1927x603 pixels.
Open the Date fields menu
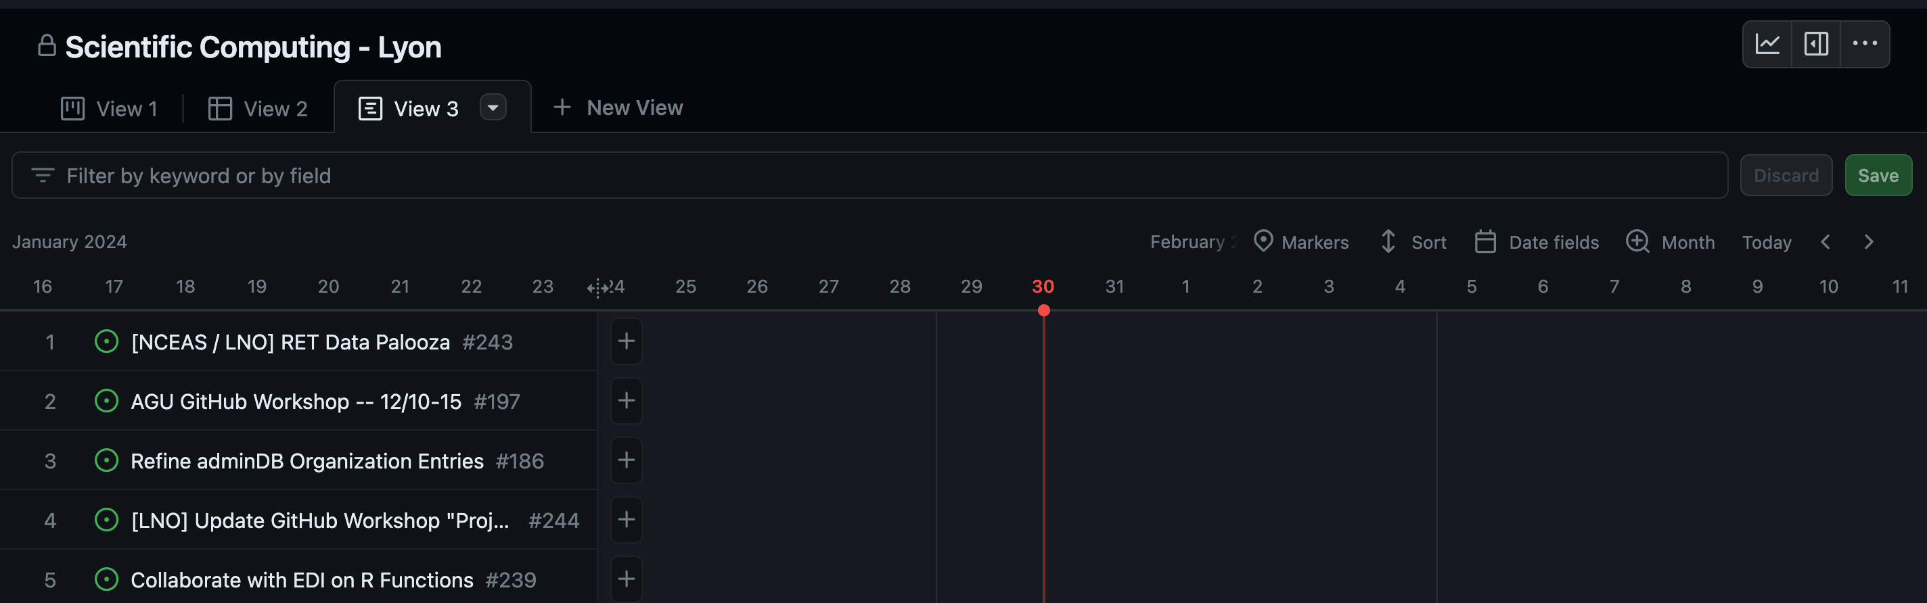click(x=1537, y=241)
